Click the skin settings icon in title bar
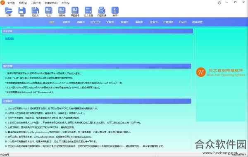Screen dimensions: 248x157 click(x=219, y=3)
